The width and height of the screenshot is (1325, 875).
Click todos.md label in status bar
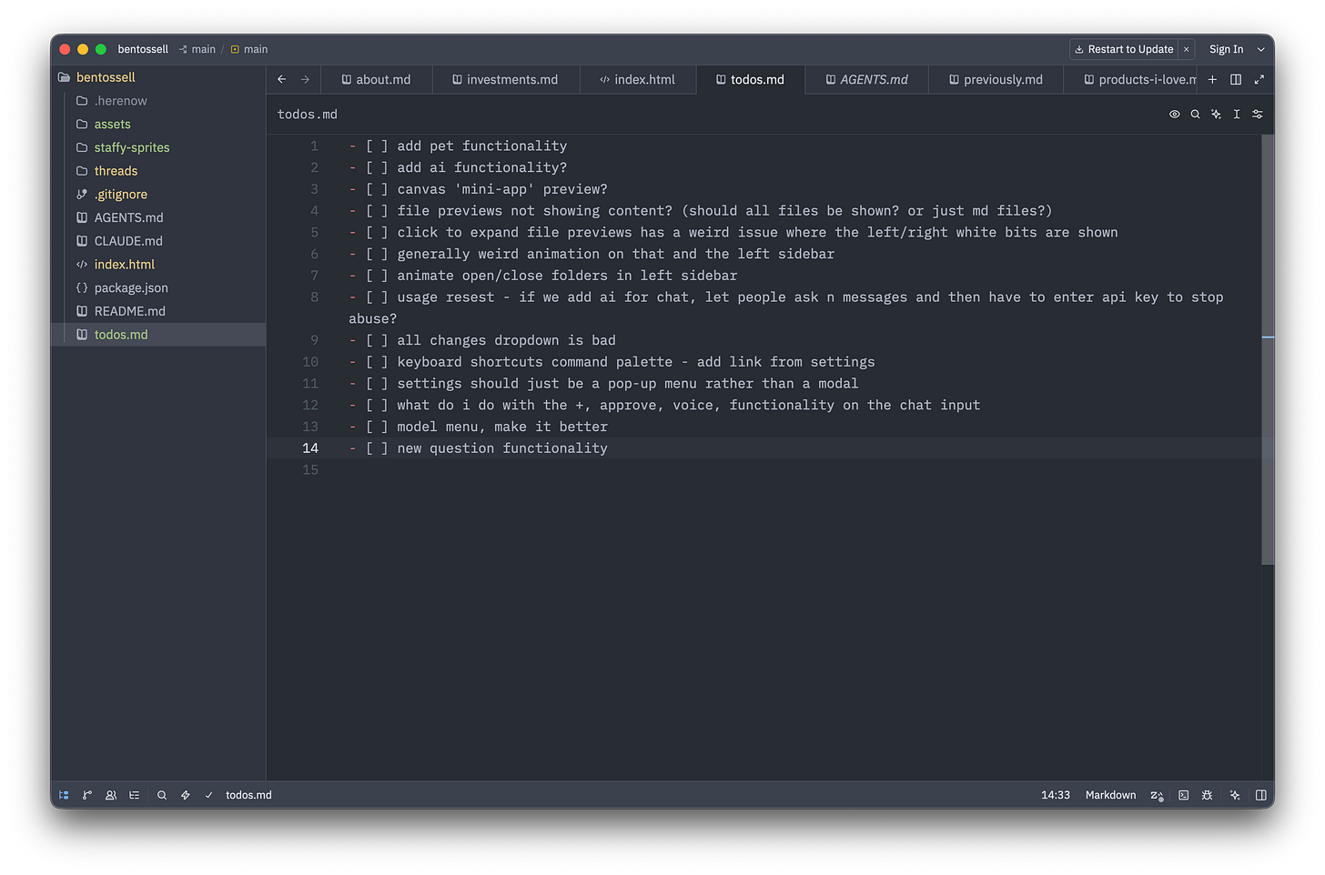click(248, 795)
